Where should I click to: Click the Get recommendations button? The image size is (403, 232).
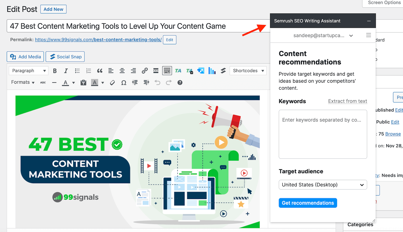(308, 203)
